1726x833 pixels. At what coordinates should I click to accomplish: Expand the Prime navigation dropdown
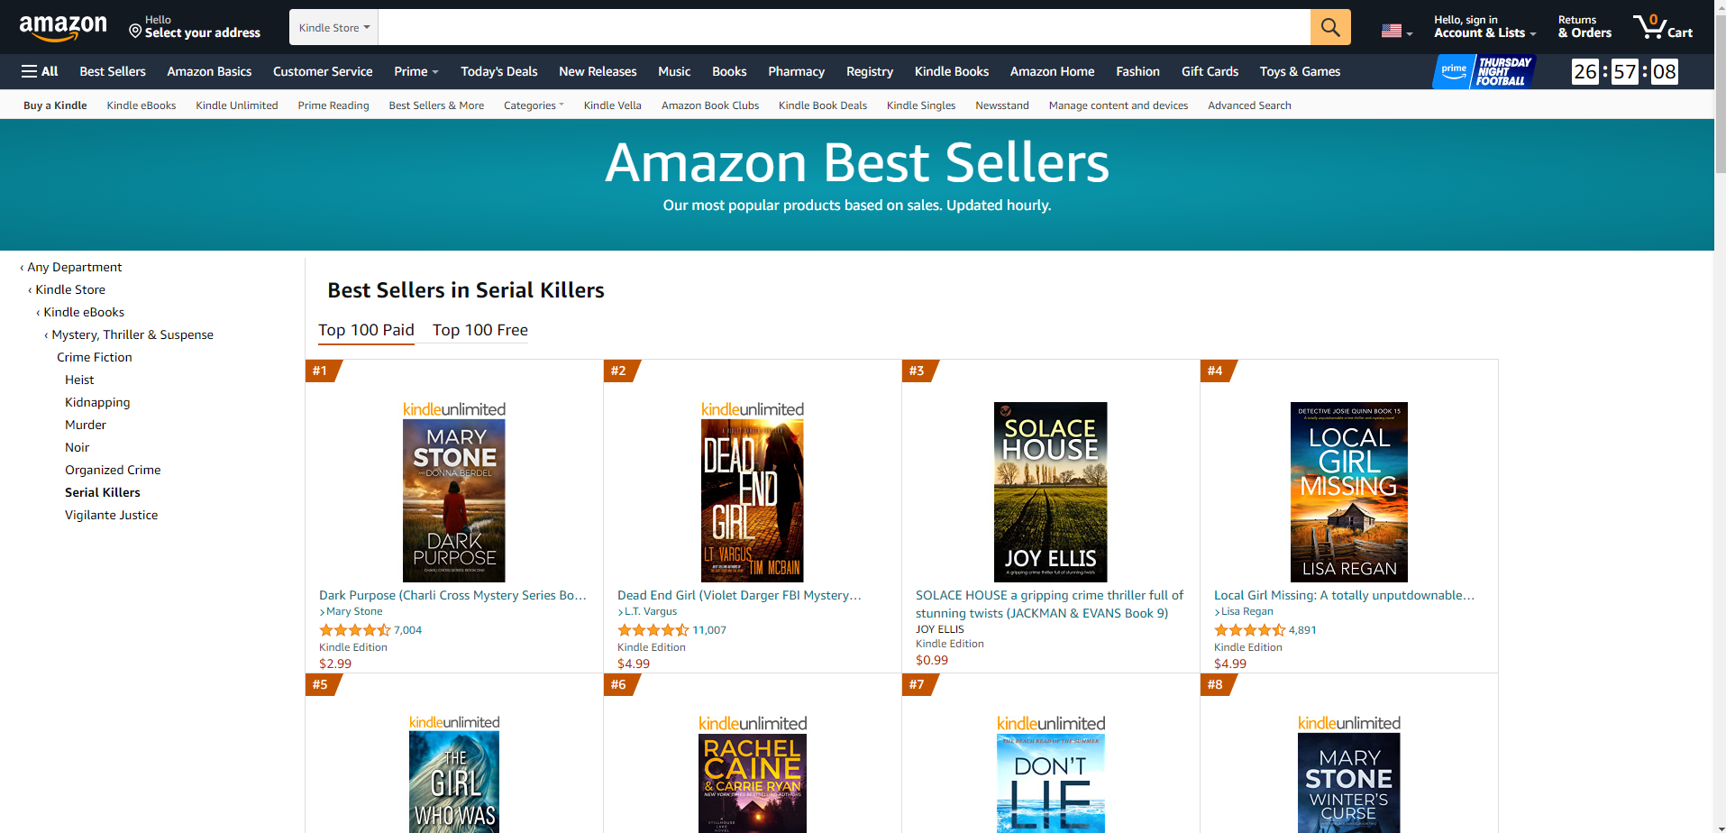tap(416, 71)
